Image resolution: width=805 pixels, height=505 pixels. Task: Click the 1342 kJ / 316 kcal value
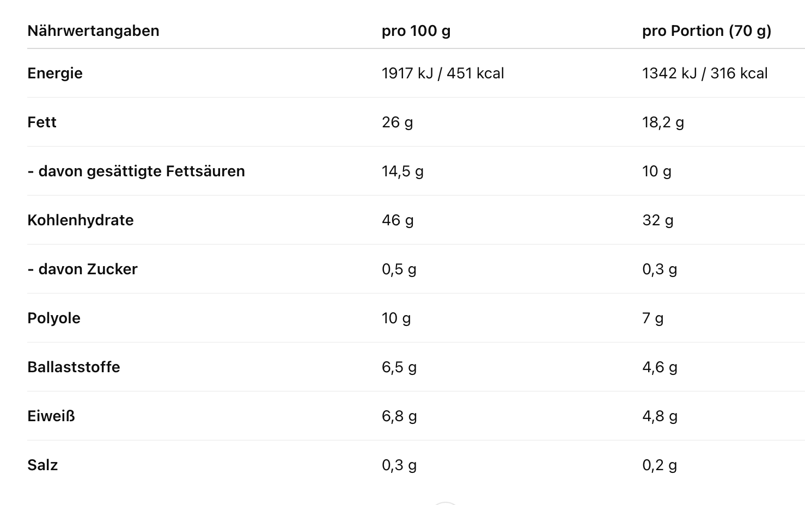point(704,73)
